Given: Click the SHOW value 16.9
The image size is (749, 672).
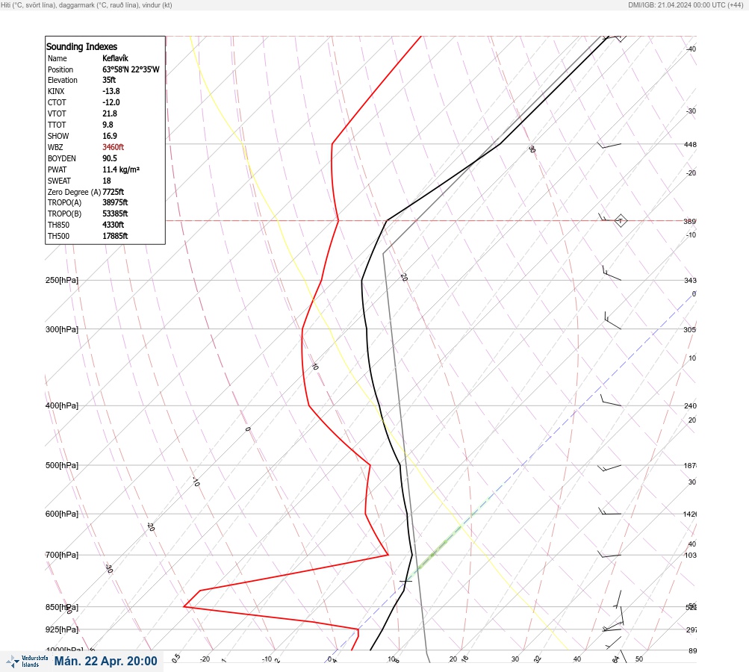Looking at the screenshot, I should click(109, 136).
